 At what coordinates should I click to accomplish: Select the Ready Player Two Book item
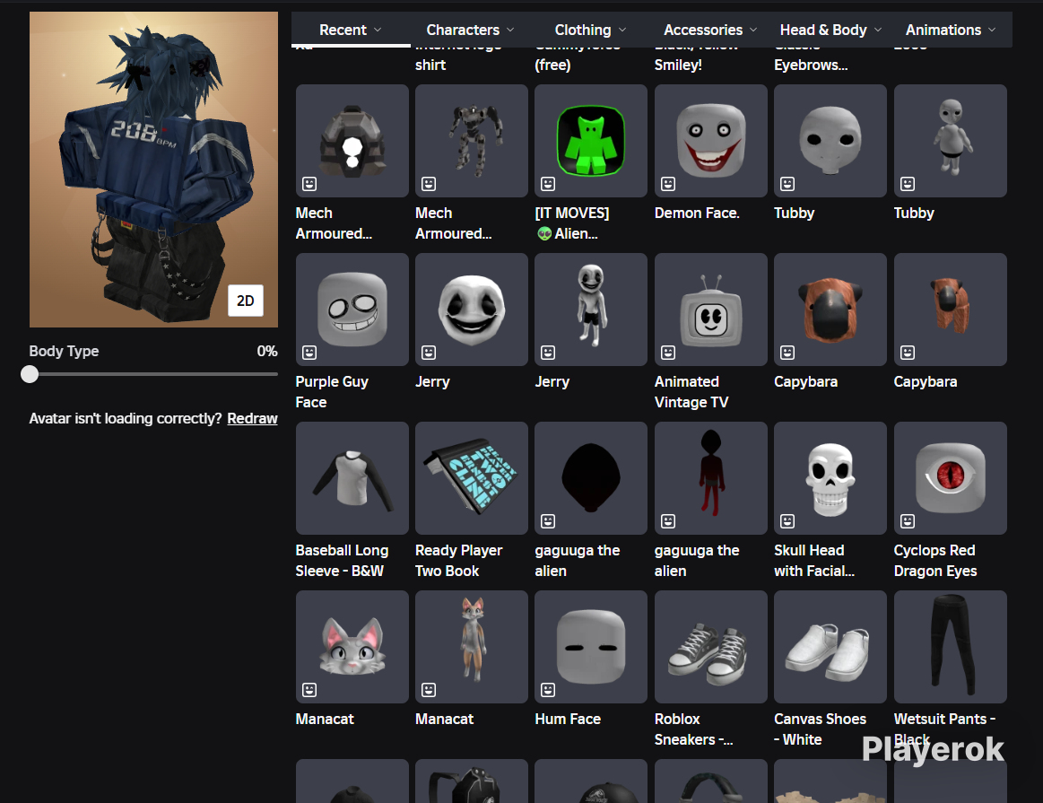tap(472, 477)
